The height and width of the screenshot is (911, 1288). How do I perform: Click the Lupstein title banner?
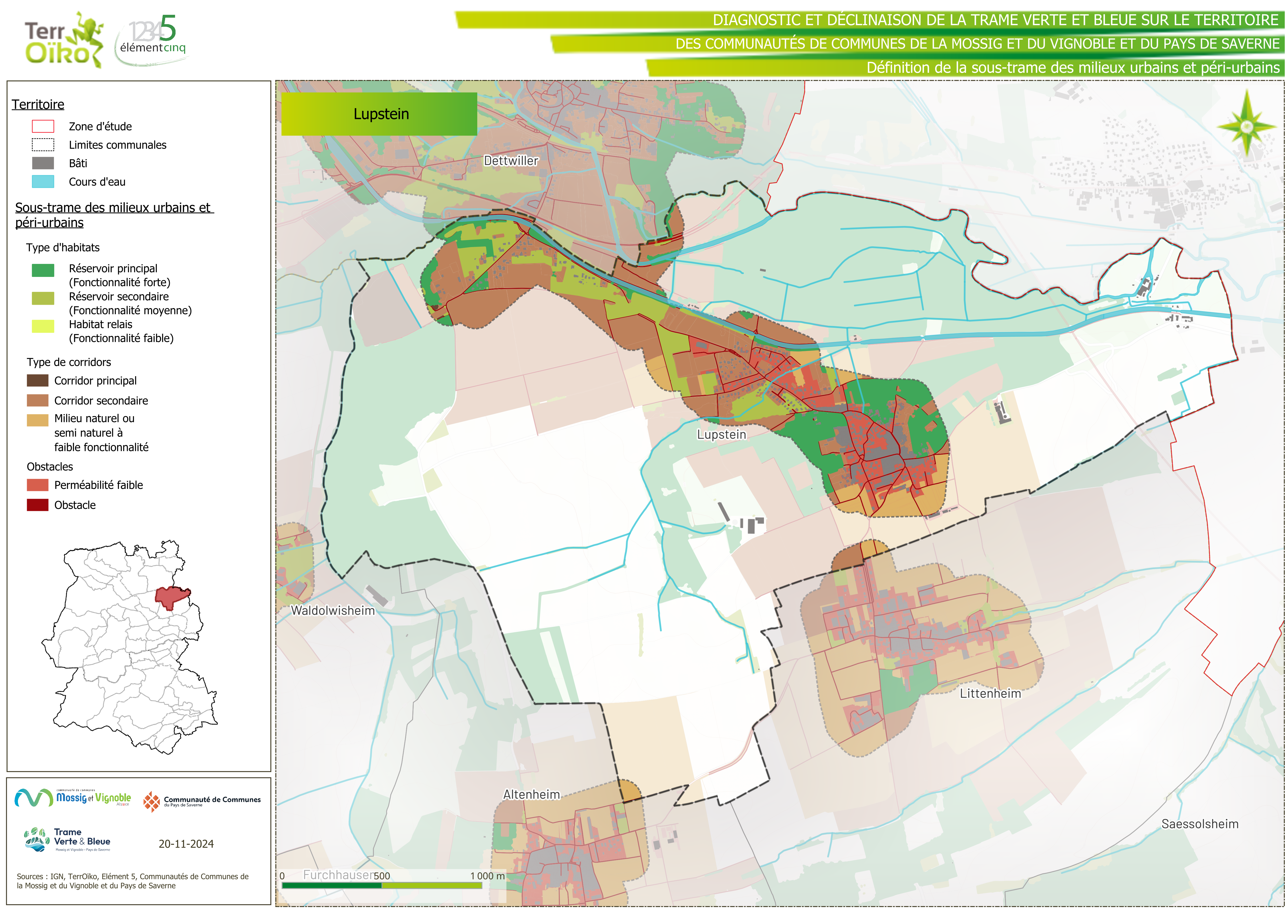(x=380, y=114)
